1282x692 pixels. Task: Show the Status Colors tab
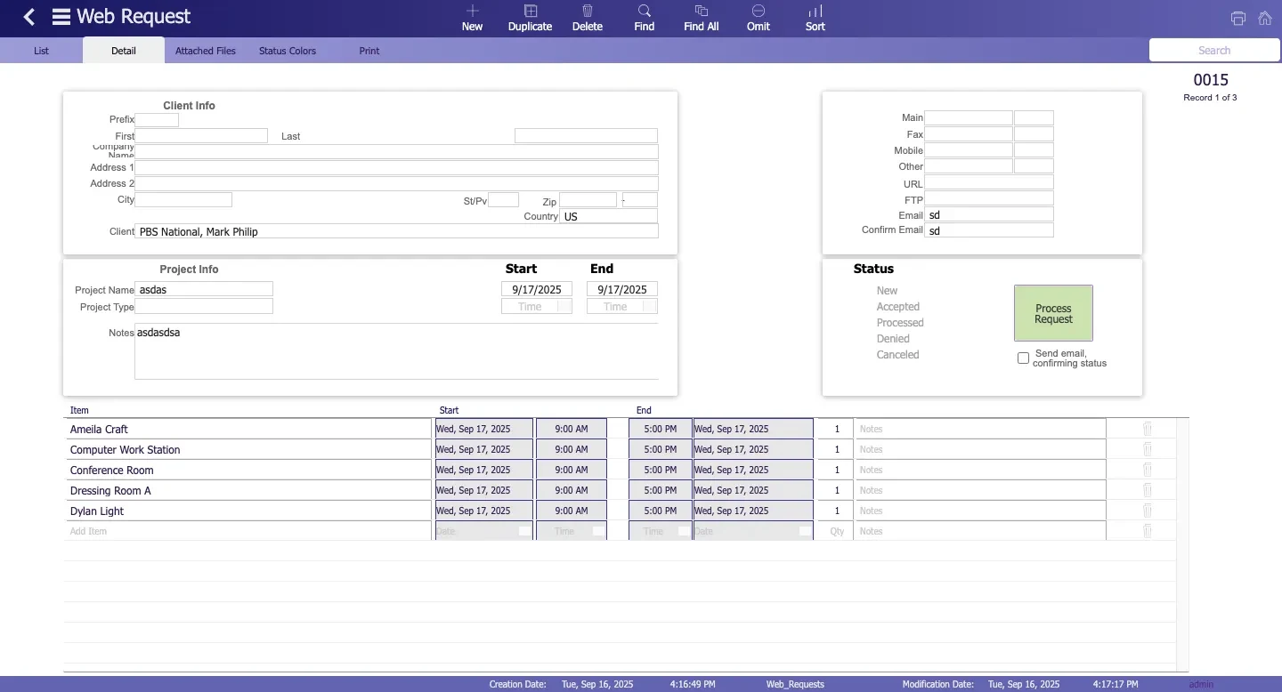click(288, 51)
